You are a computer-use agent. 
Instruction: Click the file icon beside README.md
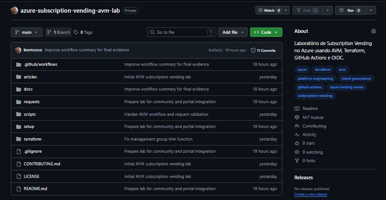18,189
